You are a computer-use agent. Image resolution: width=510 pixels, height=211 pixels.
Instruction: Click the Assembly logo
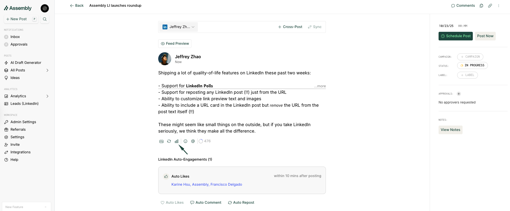point(18,8)
